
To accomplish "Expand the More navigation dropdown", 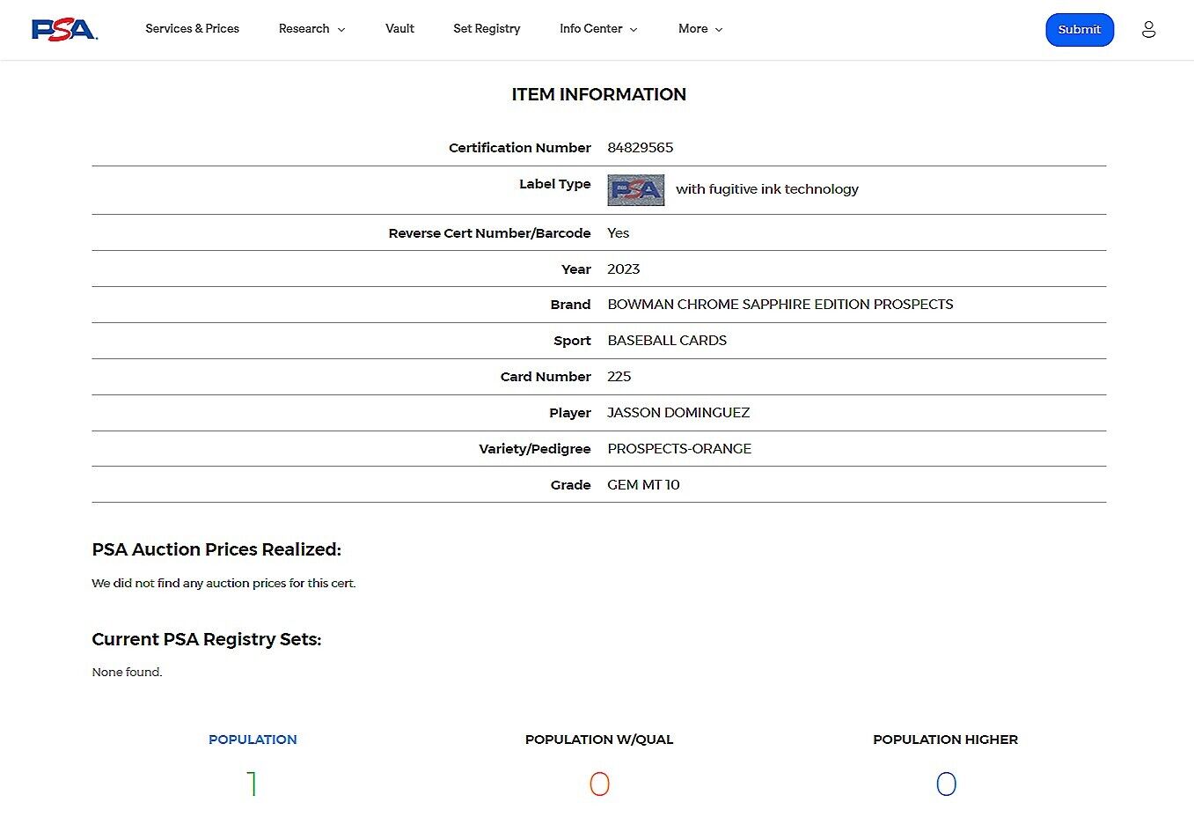I will [700, 29].
